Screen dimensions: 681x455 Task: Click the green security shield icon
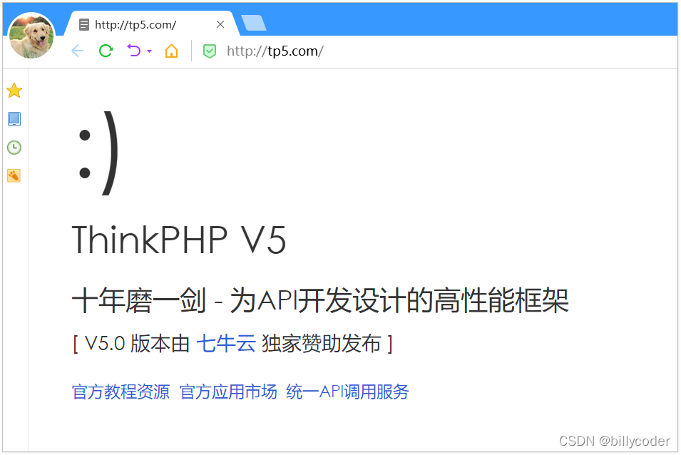point(210,51)
